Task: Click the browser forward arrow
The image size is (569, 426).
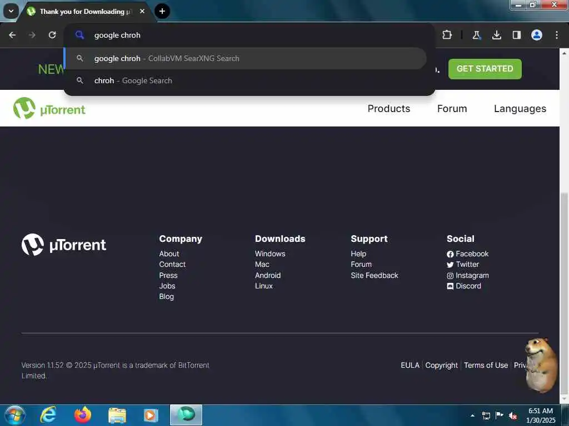Action: [x=32, y=35]
